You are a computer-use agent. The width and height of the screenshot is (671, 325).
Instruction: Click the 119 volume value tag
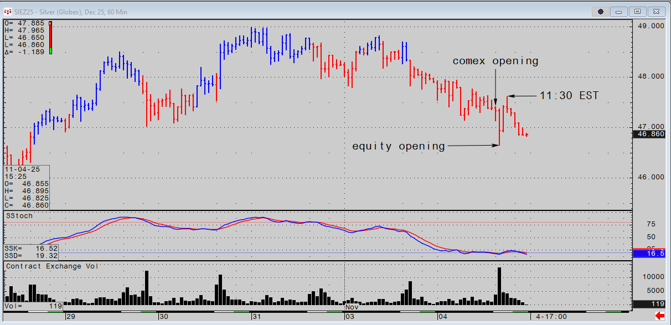tap(650, 304)
